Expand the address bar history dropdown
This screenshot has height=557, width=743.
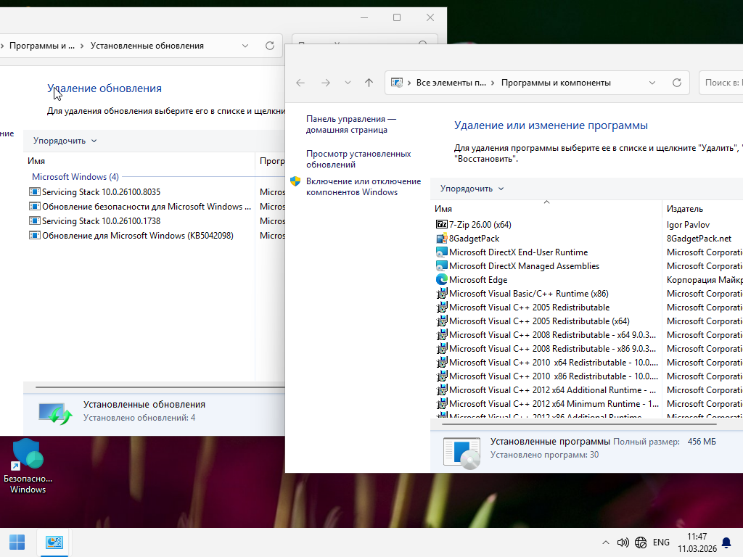pos(652,83)
